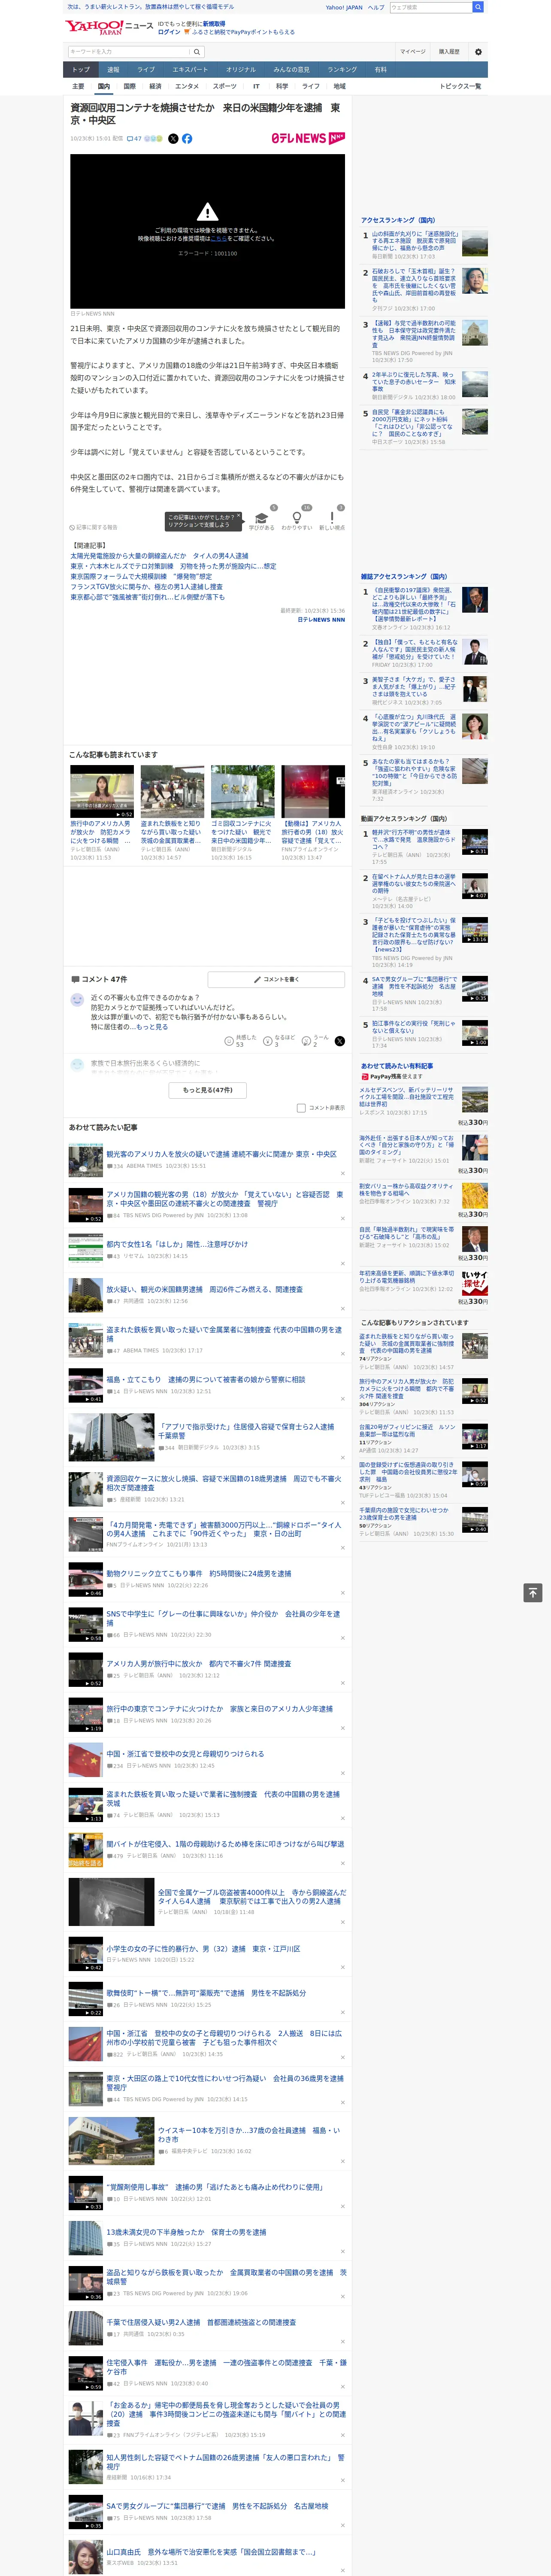Open ふるさと納税でPayPayポイント link
The height and width of the screenshot is (2576, 551).
tap(243, 32)
